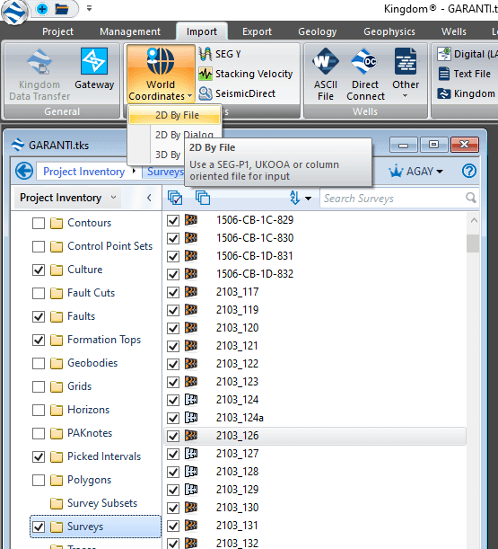This screenshot has width=498, height=549.
Task: Open the AGAY author dropdown
Action: coord(416,172)
